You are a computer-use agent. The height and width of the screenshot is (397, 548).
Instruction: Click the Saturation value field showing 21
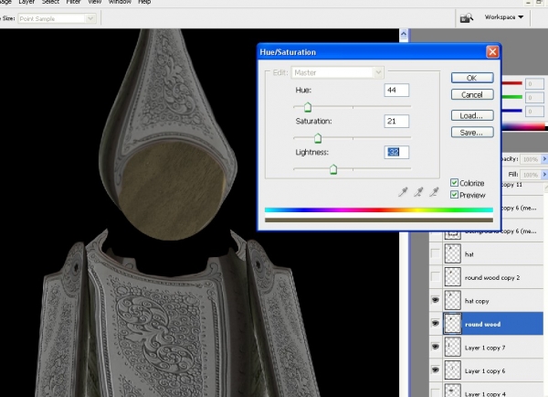pyautogui.click(x=396, y=121)
